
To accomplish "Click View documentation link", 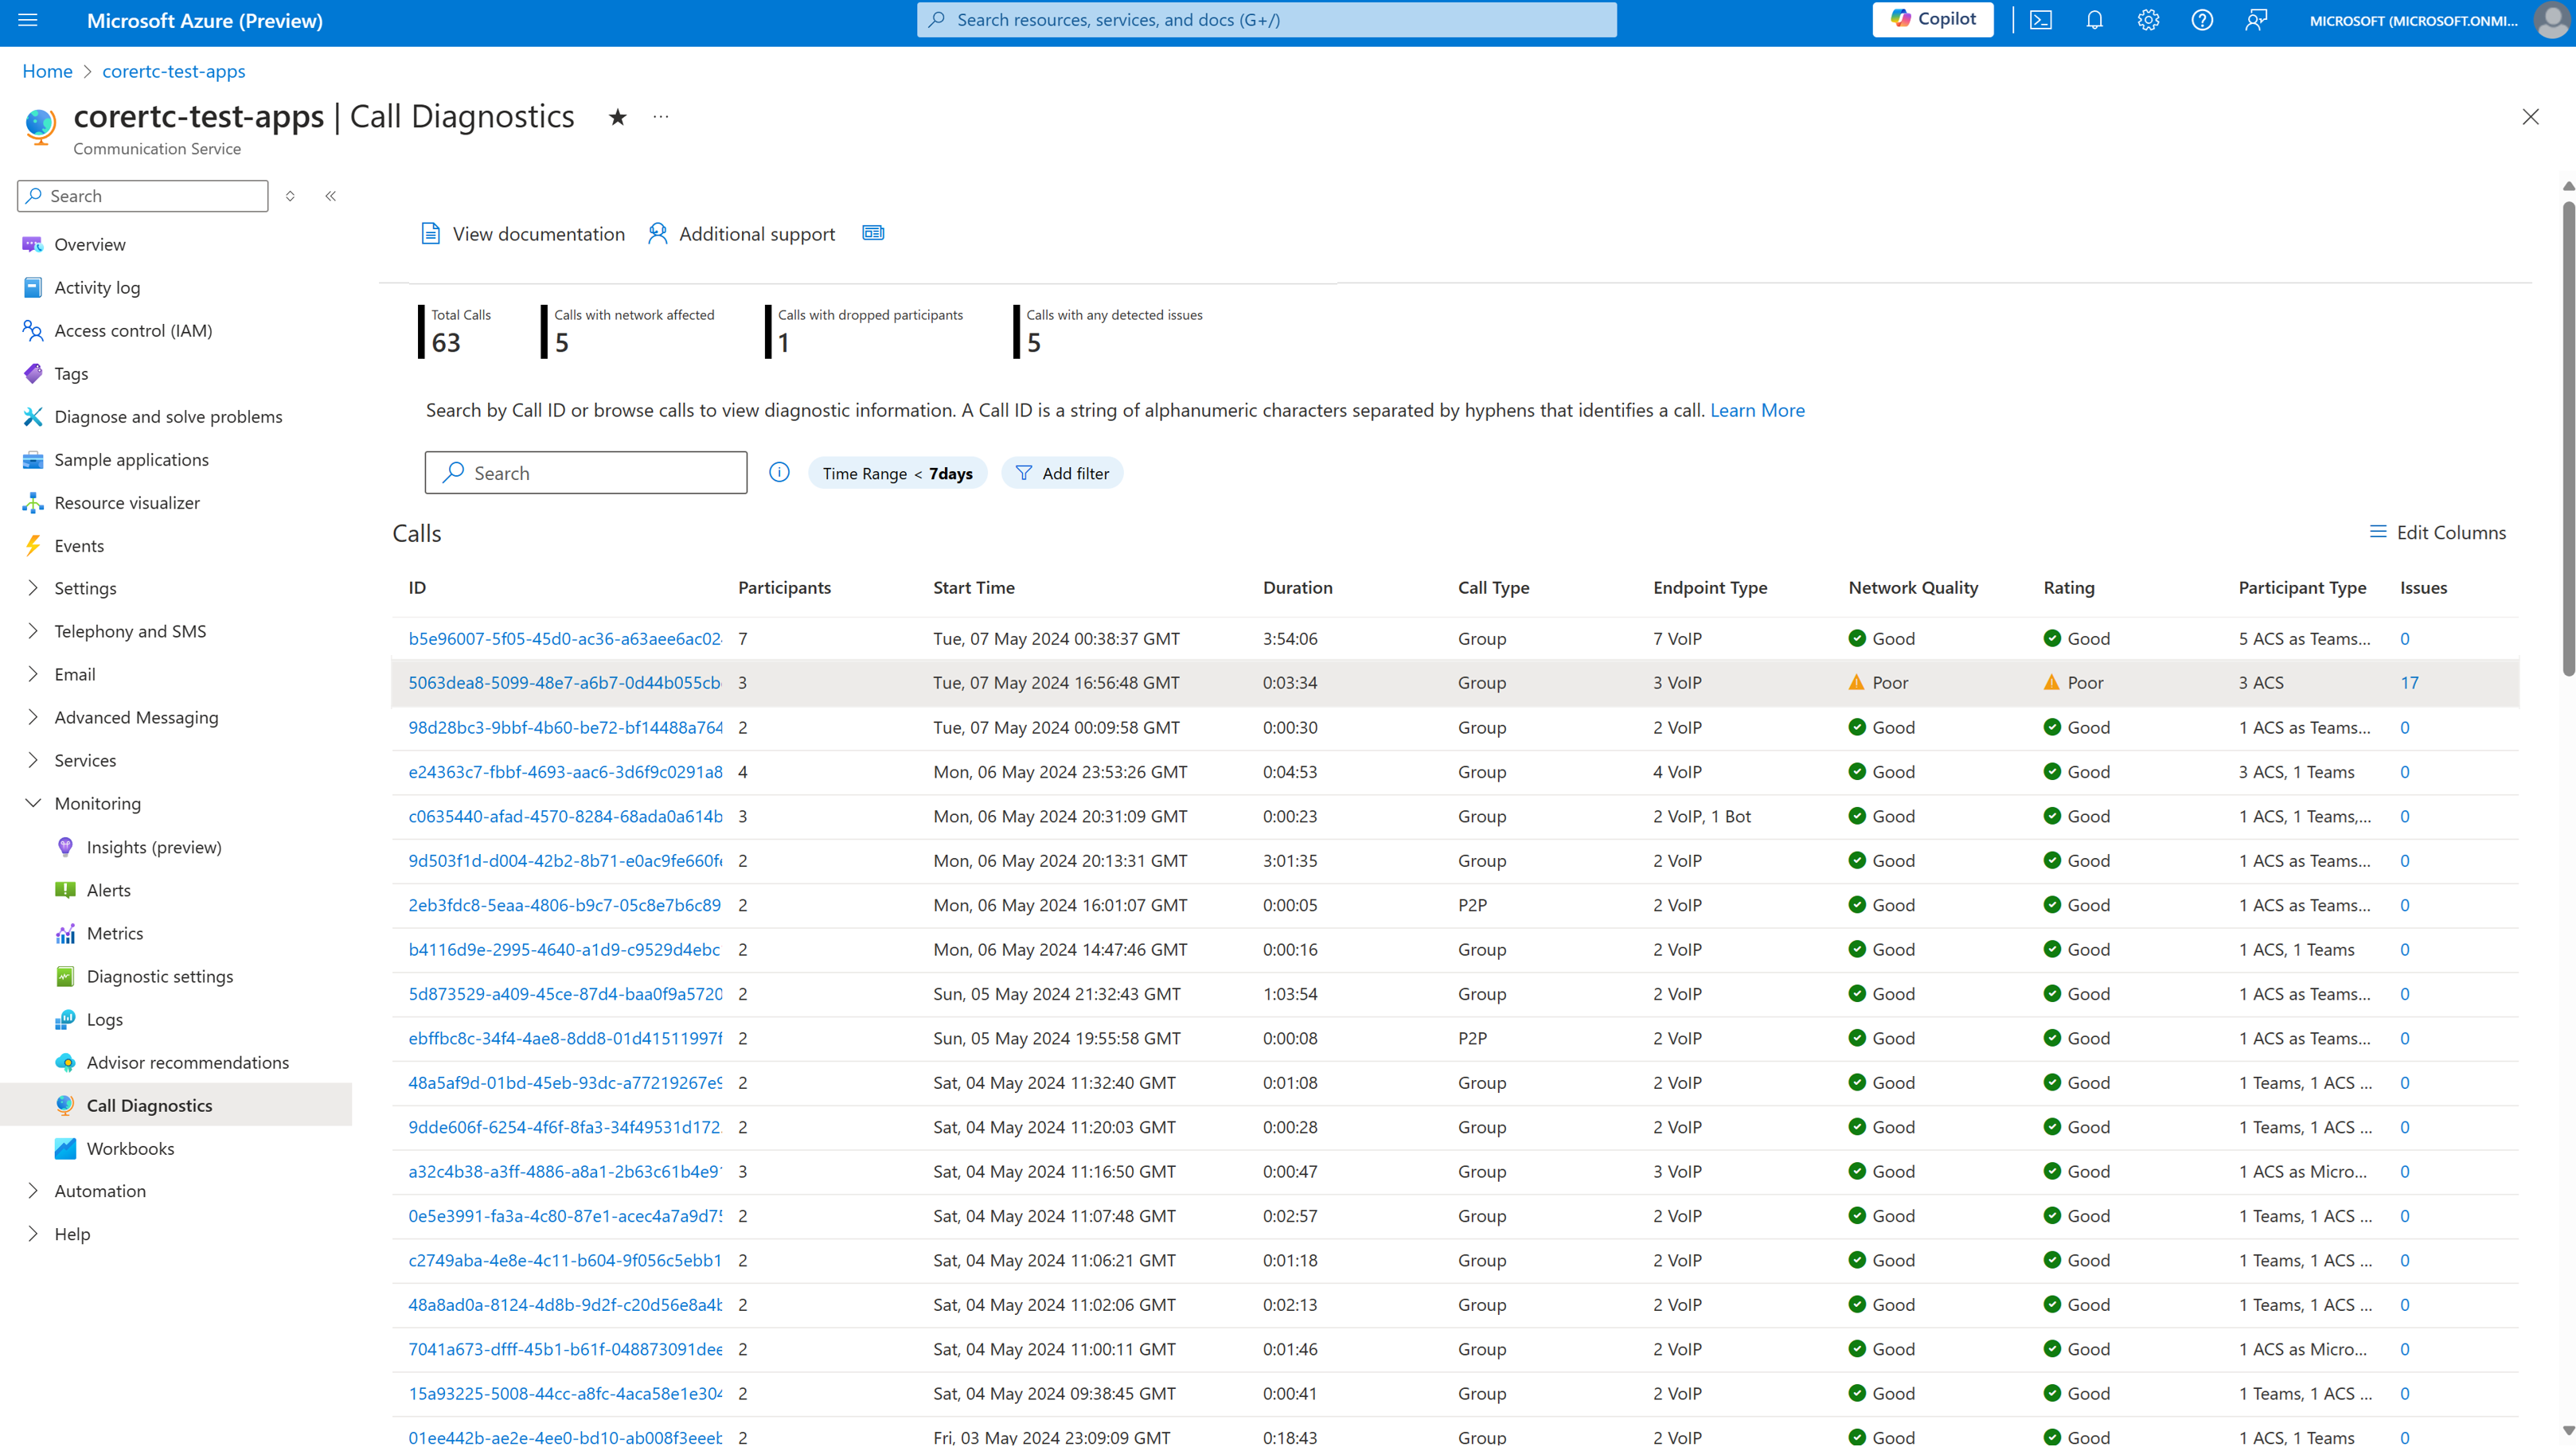I will coord(524,232).
